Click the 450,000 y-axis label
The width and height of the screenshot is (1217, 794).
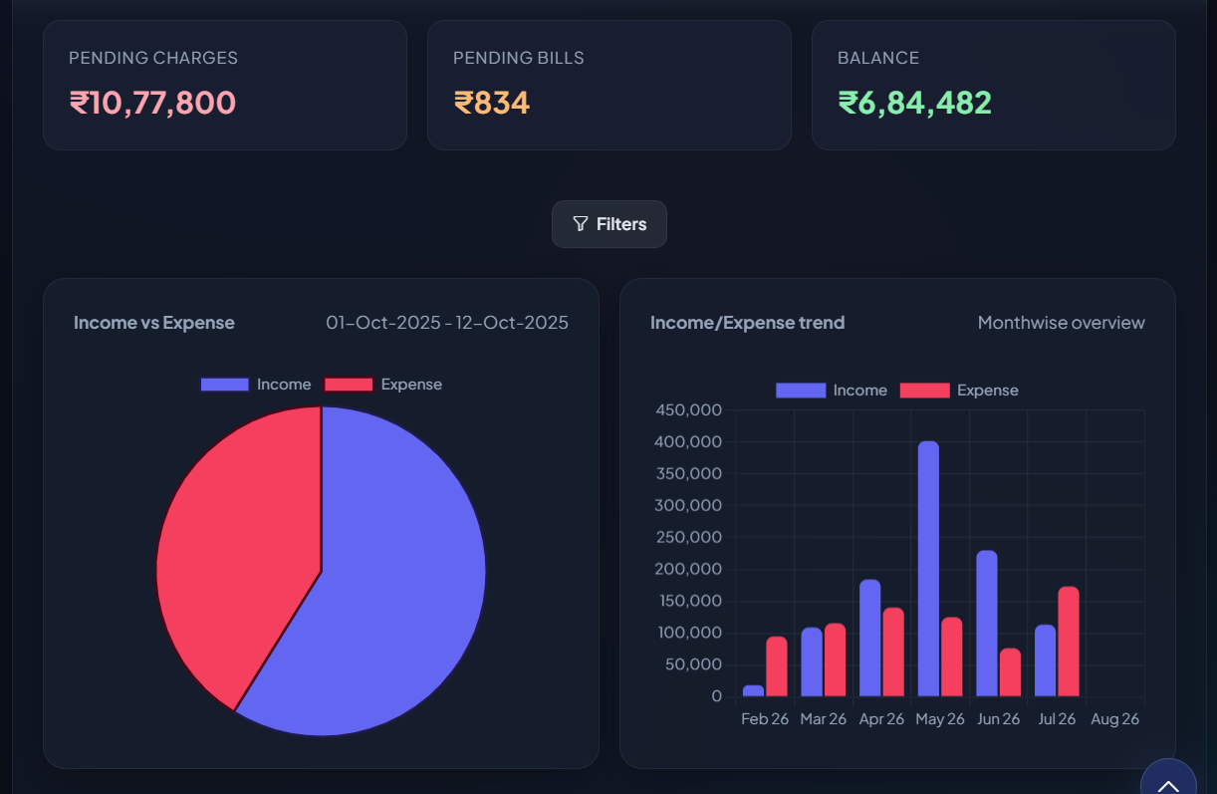(688, 409)
